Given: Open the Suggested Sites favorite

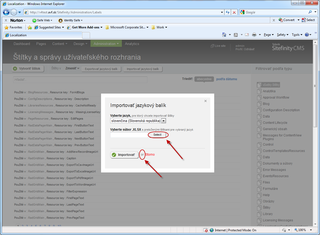Looking at the screenshot, I should pos(49,27).
